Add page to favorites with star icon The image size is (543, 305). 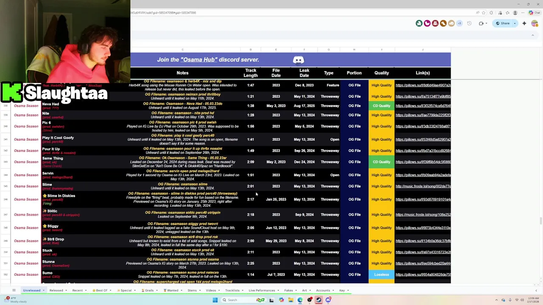point(484,13)
